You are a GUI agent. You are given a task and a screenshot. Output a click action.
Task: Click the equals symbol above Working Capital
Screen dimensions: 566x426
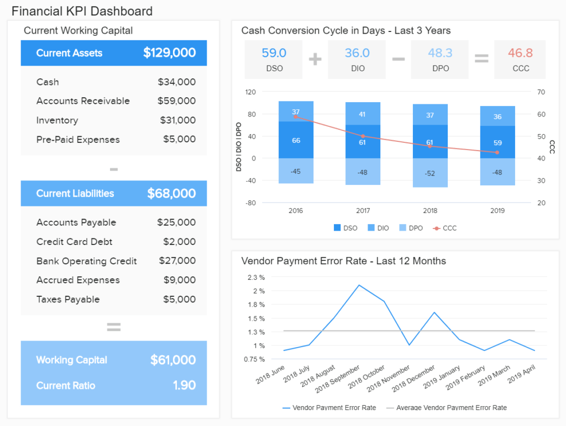coord(113,327)
